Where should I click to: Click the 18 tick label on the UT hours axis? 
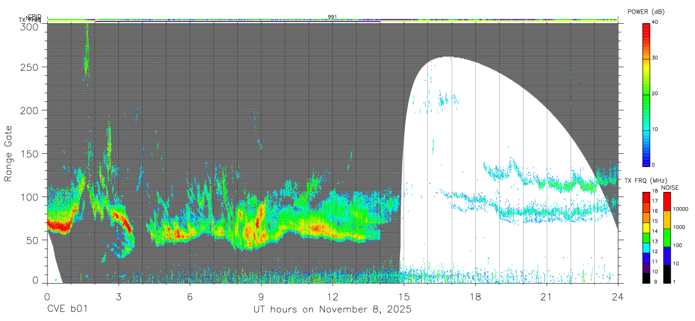click(475, 297)
